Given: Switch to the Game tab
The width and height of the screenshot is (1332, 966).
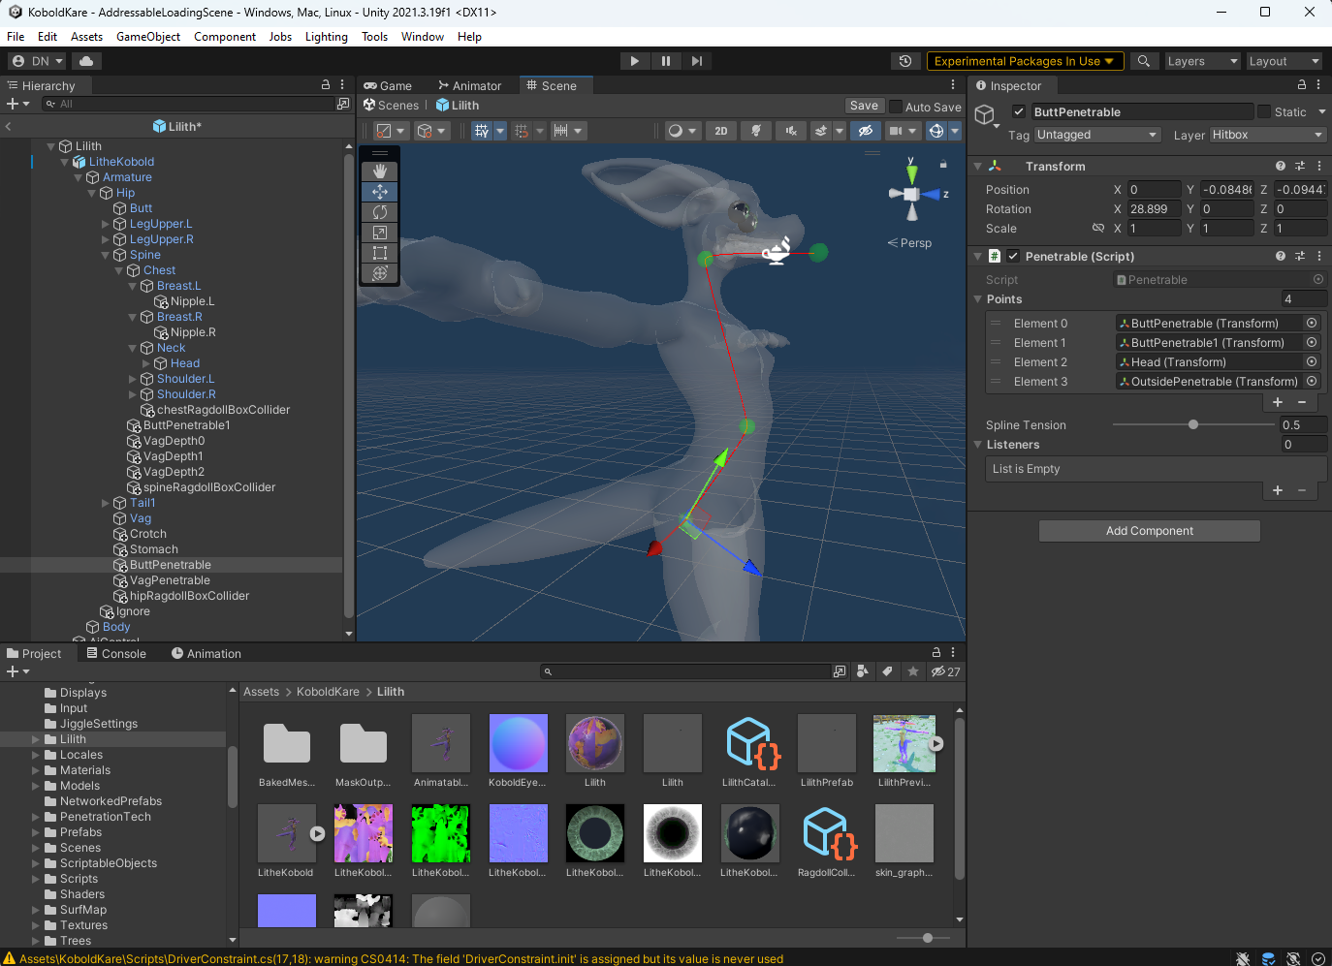Looking at the screenshot, I should point(388,85).
